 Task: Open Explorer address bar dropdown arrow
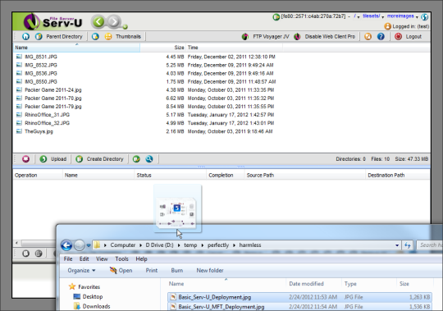point(397,245)
